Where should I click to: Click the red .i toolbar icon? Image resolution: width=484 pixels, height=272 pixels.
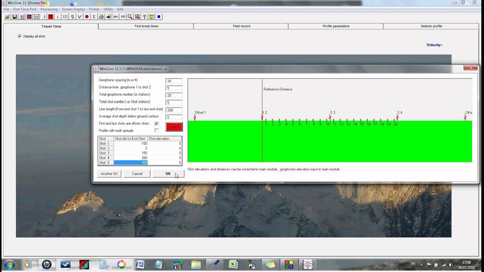pyautogui.click(x=43, y=17)
